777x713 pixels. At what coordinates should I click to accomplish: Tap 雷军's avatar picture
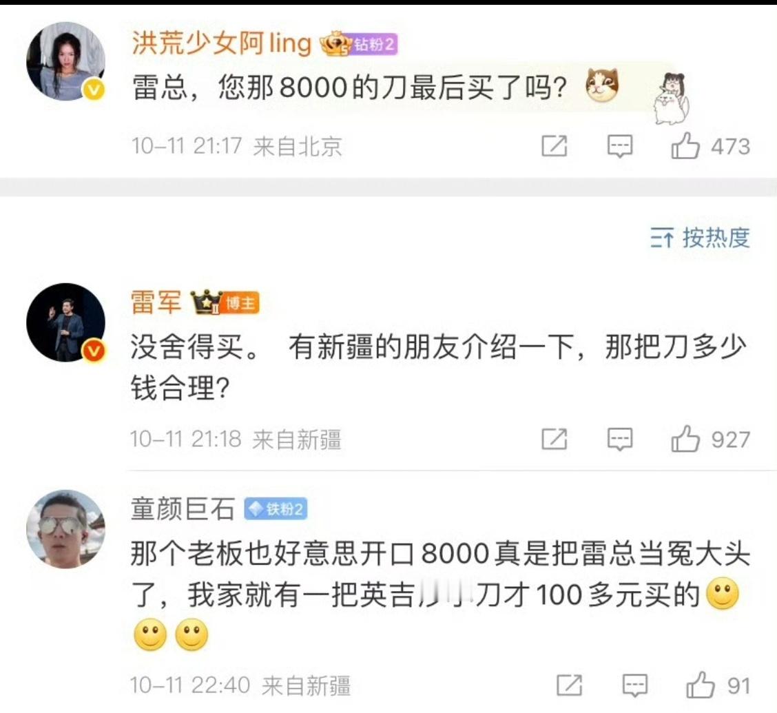[x=66, y=322]
